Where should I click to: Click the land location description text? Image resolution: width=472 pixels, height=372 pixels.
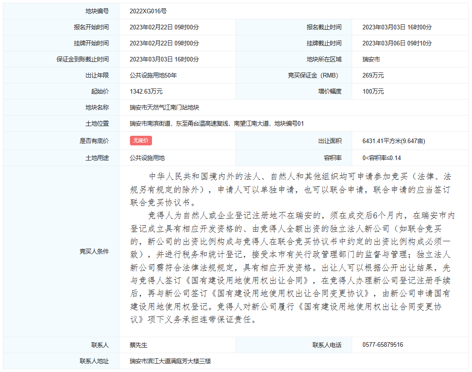click(217, 123)
